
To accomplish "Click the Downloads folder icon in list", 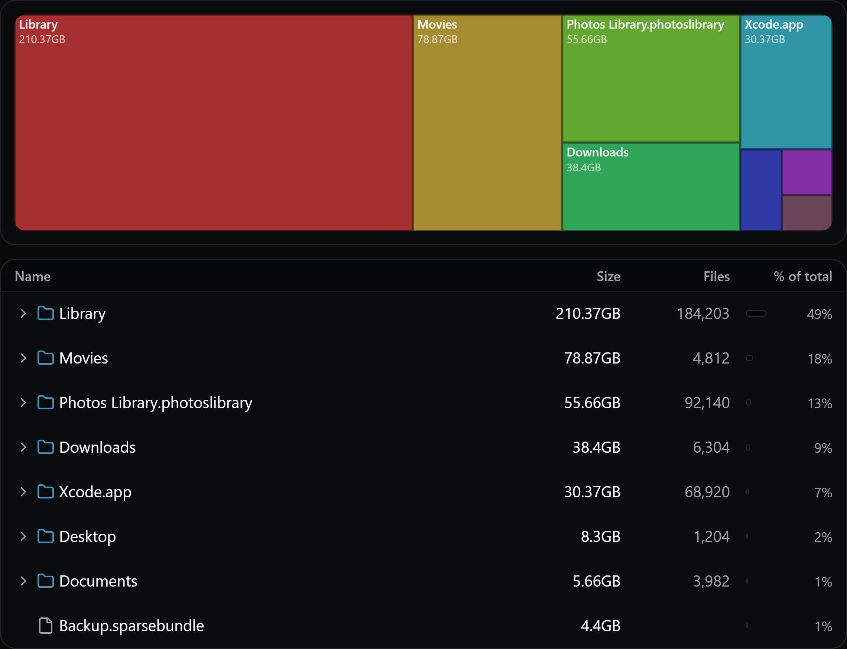I will (x=46, y=447).
